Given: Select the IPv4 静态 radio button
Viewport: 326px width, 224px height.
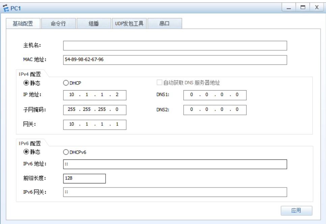Looking at the screenshot, I should 26,83.
